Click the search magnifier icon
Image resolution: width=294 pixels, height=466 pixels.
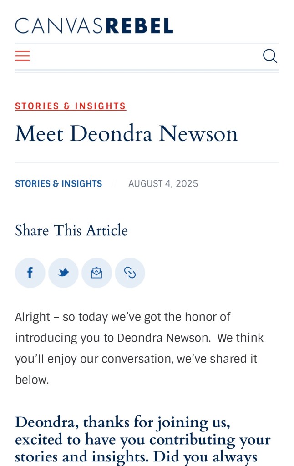click(270, 56)
